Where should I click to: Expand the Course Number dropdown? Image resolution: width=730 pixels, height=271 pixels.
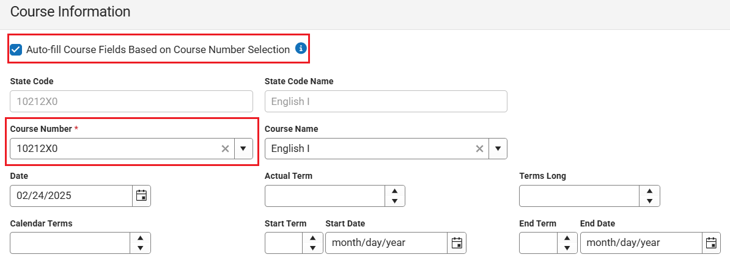point(243,148)
